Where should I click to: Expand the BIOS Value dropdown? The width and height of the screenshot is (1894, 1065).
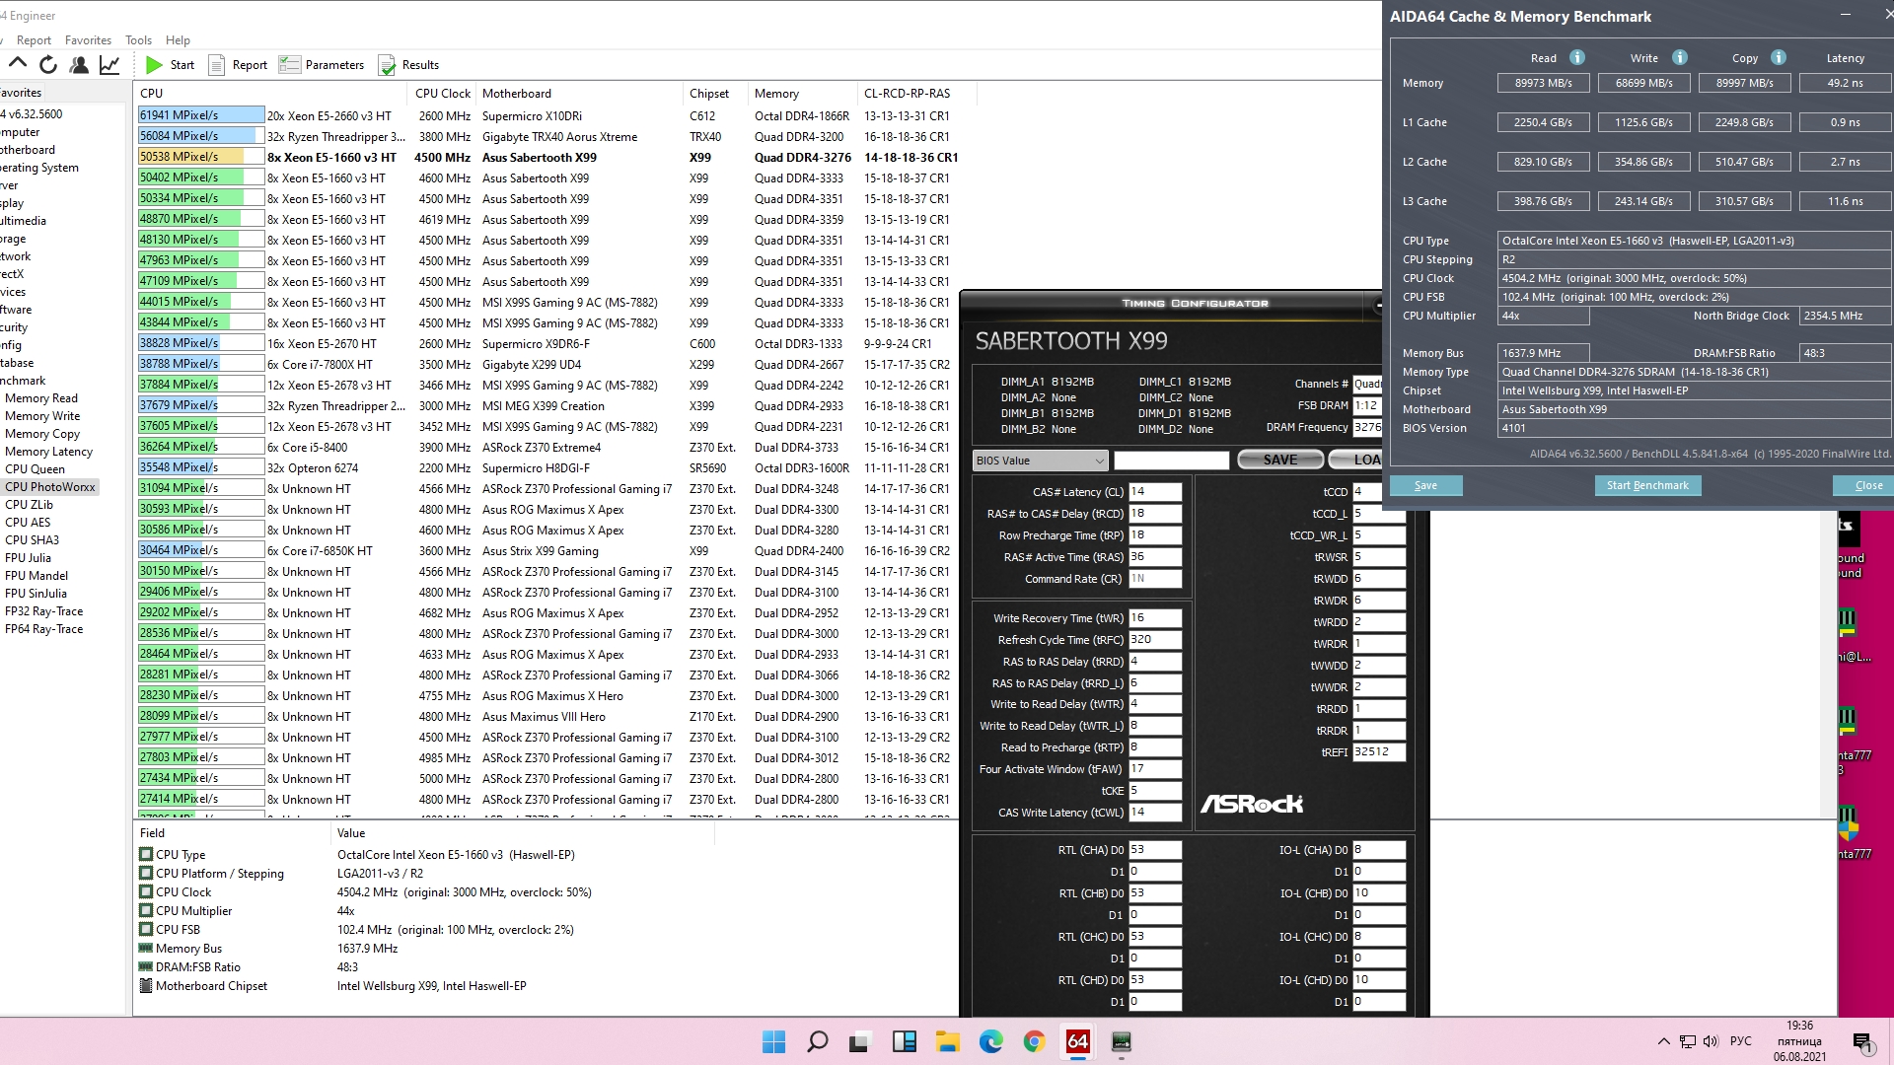1040,461
